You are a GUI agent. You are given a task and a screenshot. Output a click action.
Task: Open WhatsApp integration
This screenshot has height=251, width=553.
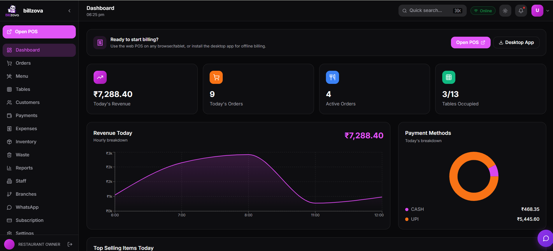pos(39,207)
